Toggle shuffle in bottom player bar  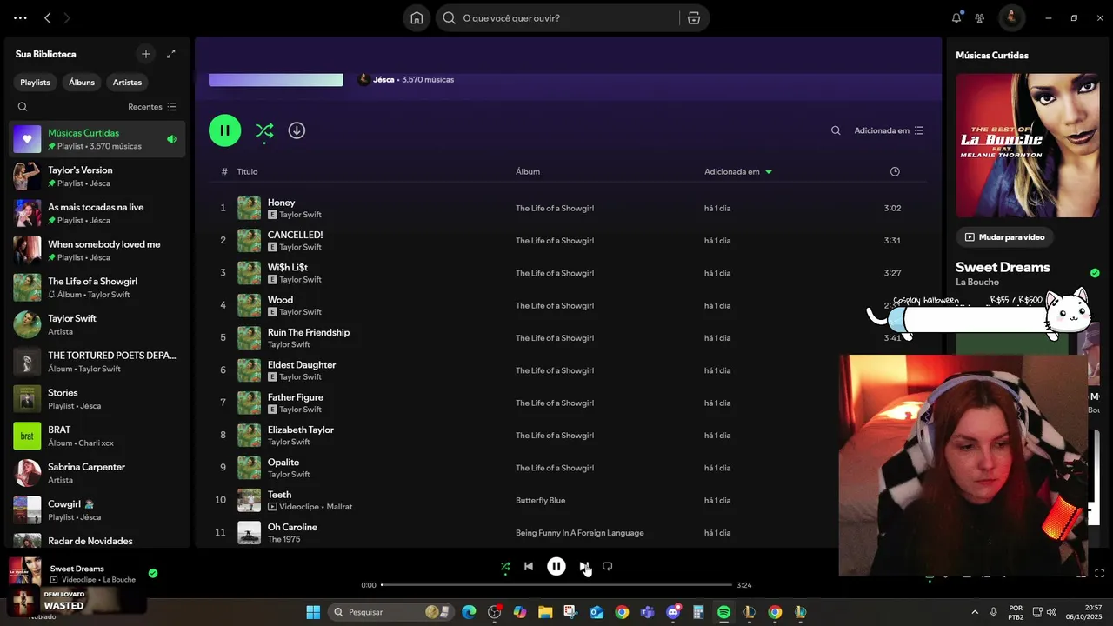pyautogui.click(x=505, y=567)
